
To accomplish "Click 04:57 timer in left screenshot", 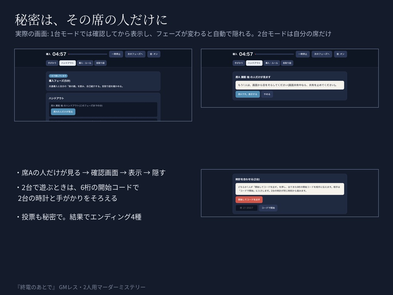I will (59, 54).
